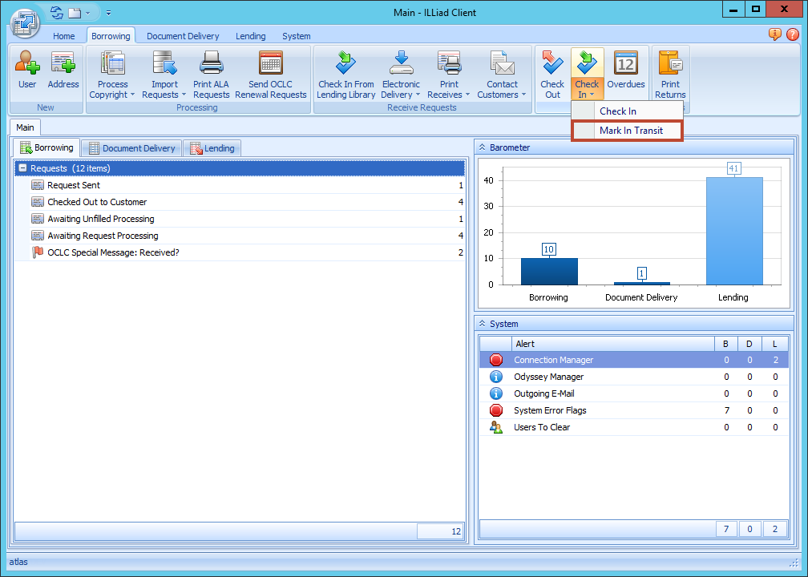The width and height of the screenshot is (808, 577).
Task: Open the Contact Customers tool
Action: (502, 74)
